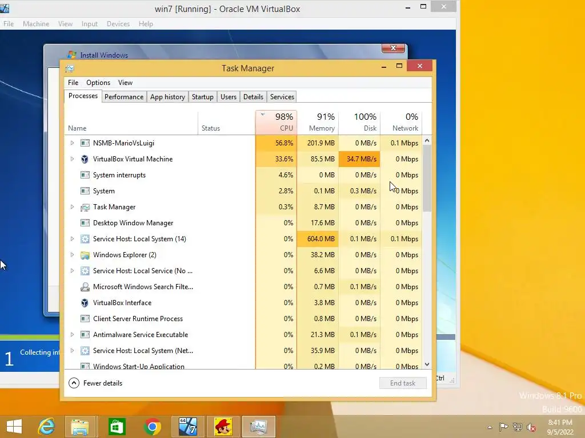Viewport: 585px width, 438px height.
Task: Switch to the Users tab
Action: (229, 97)
